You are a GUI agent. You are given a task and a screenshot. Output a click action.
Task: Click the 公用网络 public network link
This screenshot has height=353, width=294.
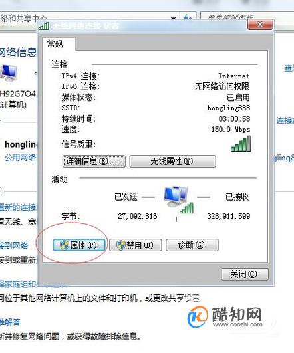click(20, 157)
